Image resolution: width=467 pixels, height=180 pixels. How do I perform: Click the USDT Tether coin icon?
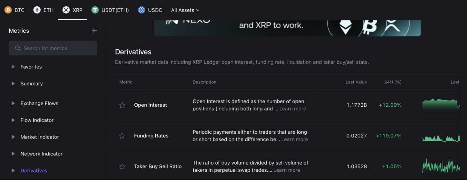click(x=95, y=10)
